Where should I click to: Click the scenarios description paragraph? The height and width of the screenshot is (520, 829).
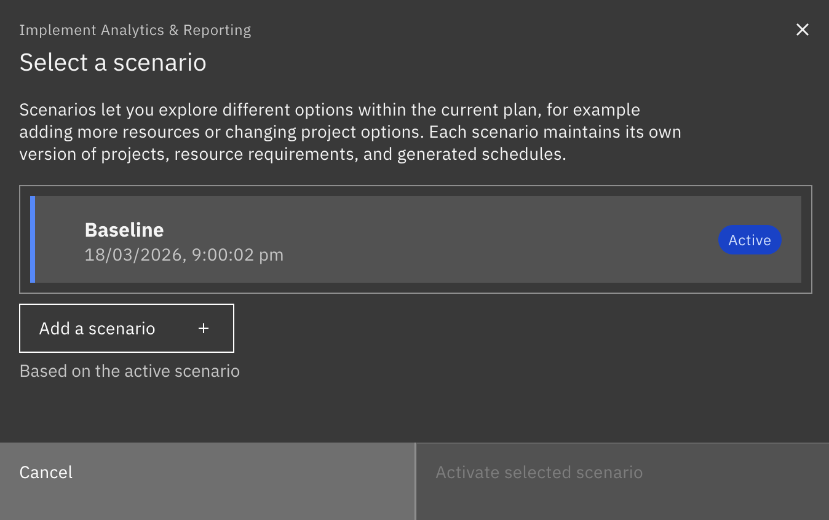click(x=351, y=132)
